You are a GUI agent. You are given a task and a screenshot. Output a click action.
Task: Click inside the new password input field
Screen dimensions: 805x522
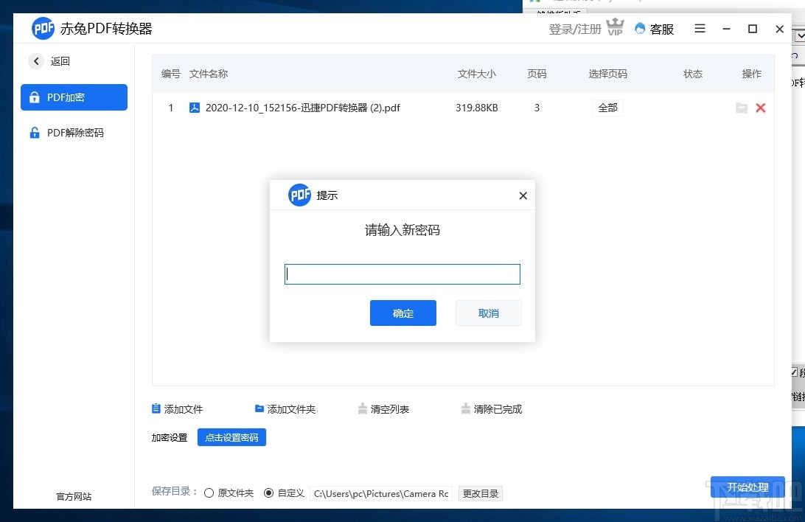click(x=402, y=274)
